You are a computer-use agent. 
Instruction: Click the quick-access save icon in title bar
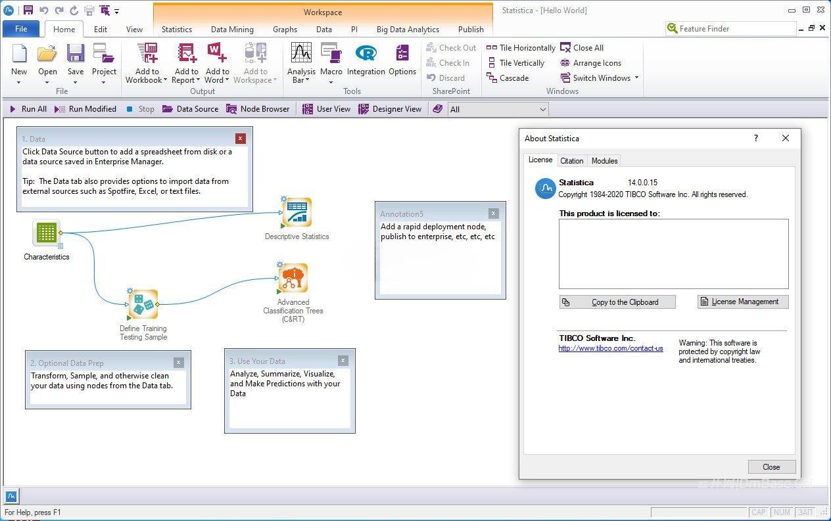click(x=28, y=11)
